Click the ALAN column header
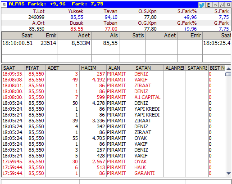Image resolution: width=232 pixels, height=184 pixels. pyautogui.click(x=120, y=68)
